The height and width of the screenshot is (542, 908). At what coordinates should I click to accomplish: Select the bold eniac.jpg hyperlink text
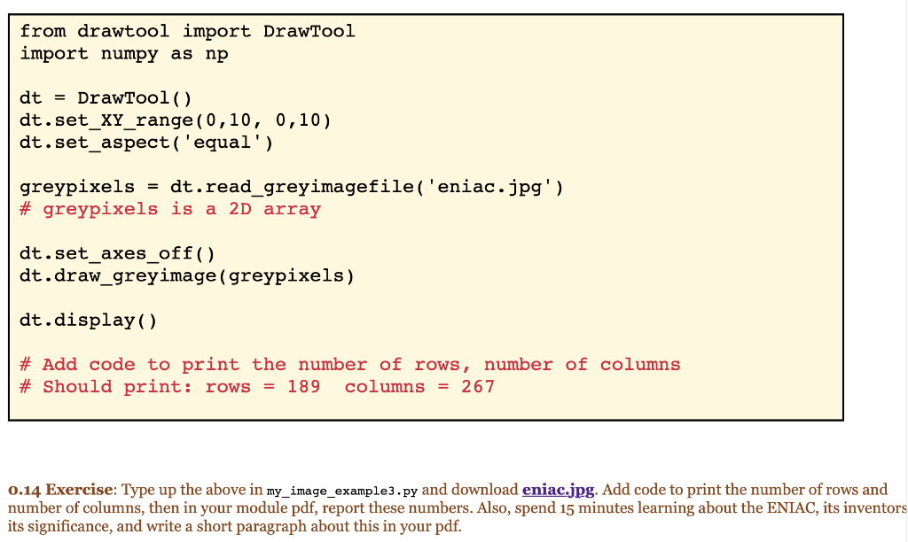click(558, 489)
